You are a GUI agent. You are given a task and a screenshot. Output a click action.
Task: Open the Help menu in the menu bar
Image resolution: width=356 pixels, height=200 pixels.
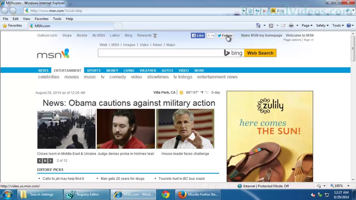tap(69, 19)
